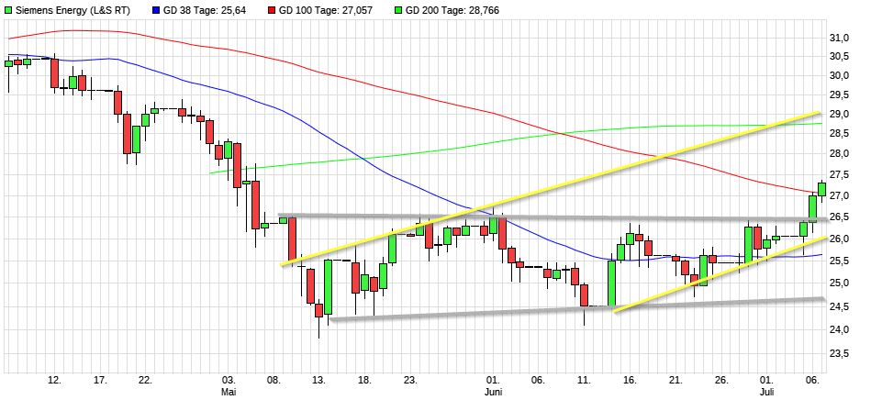Select the 'GD 200 Tage: 28,766' legend text
The height and width of the screenshot is (400, 882).
452,10
